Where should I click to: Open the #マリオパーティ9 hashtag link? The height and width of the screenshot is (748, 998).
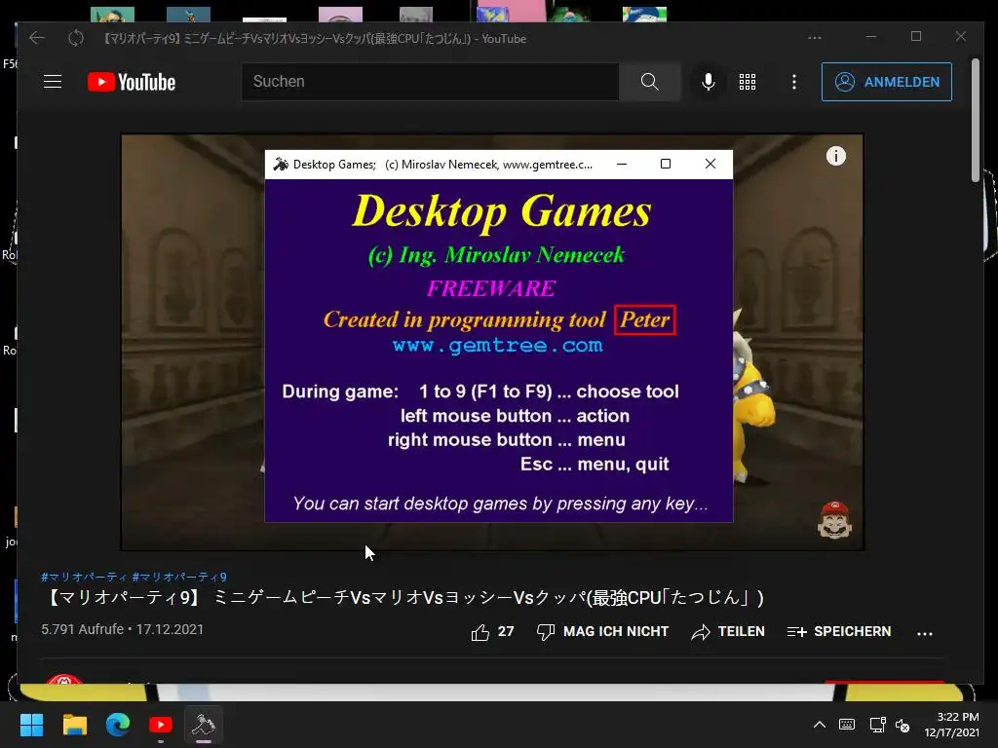coord(179,577)
